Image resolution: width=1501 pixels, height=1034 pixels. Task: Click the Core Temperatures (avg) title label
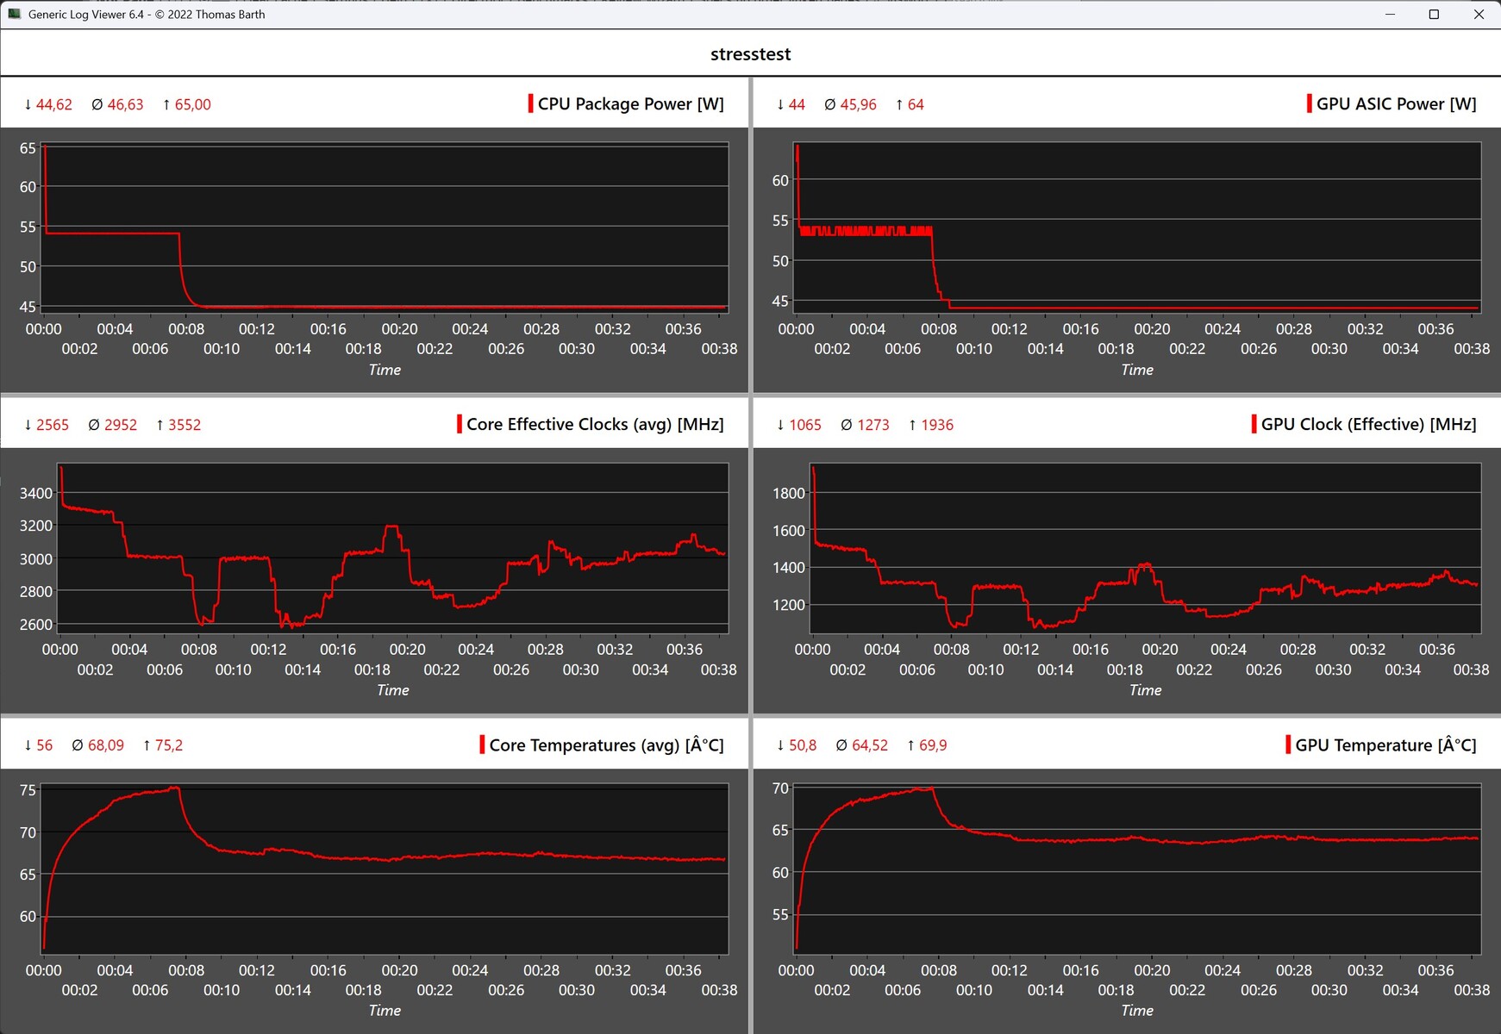tap(607, 745)
